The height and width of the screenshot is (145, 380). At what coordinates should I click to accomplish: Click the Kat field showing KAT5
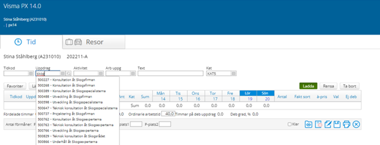(x=219, y=74)
